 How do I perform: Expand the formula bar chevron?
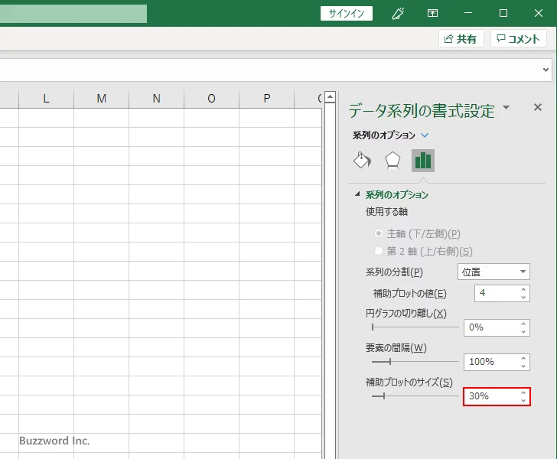point(546,70)
